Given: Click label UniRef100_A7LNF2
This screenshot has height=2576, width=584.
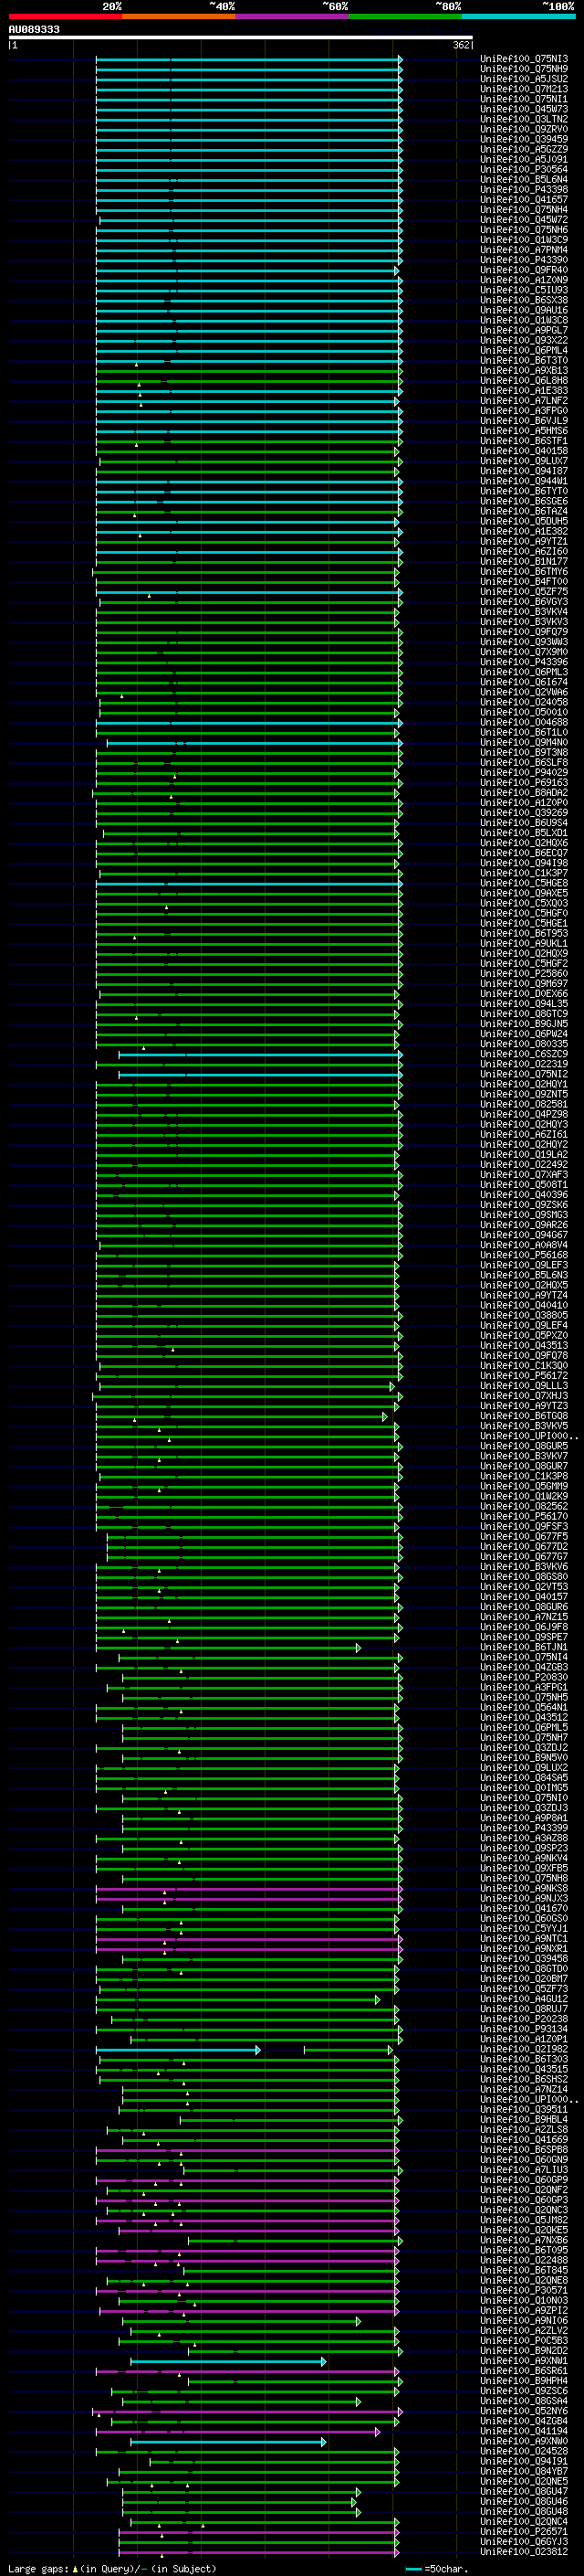Looking at the screenshot, I should click(x=524, y=400).
